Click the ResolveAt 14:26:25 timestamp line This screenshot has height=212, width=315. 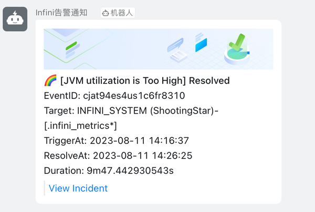(x=118, y=155)
